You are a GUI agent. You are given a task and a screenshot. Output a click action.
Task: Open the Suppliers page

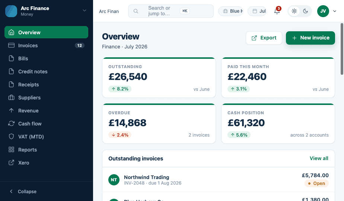click(x=46, y=98)
